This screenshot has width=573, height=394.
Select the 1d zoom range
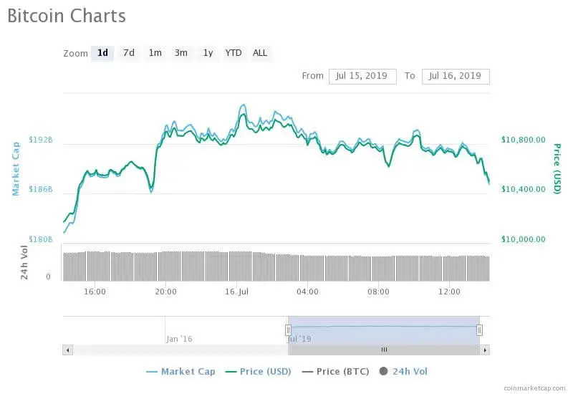pyautogui.click(x=102, y=53)
